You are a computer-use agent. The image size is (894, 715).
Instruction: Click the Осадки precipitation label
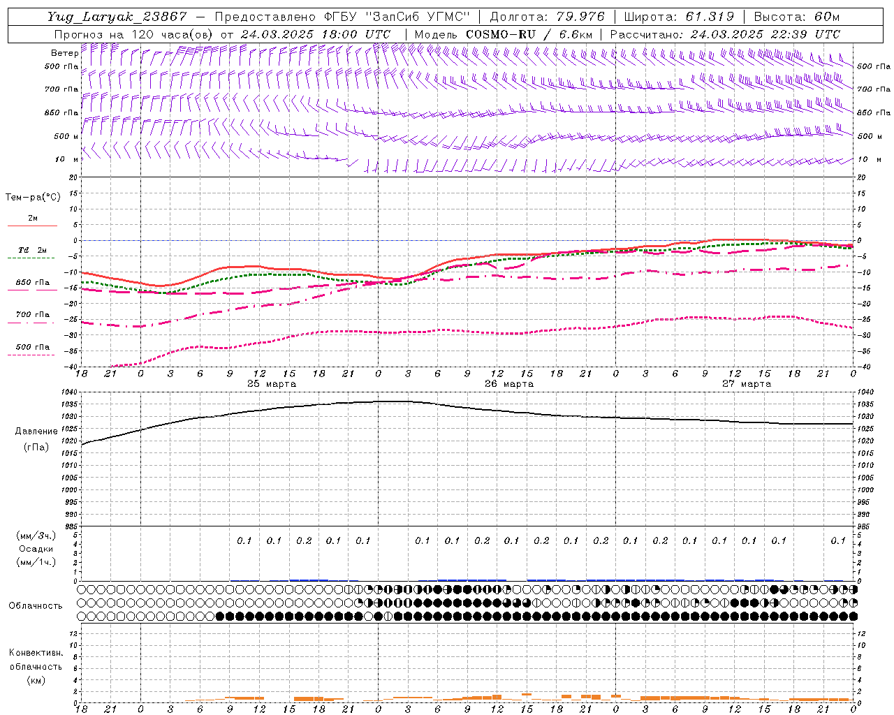pyautogui.click(x=36, y=549)
